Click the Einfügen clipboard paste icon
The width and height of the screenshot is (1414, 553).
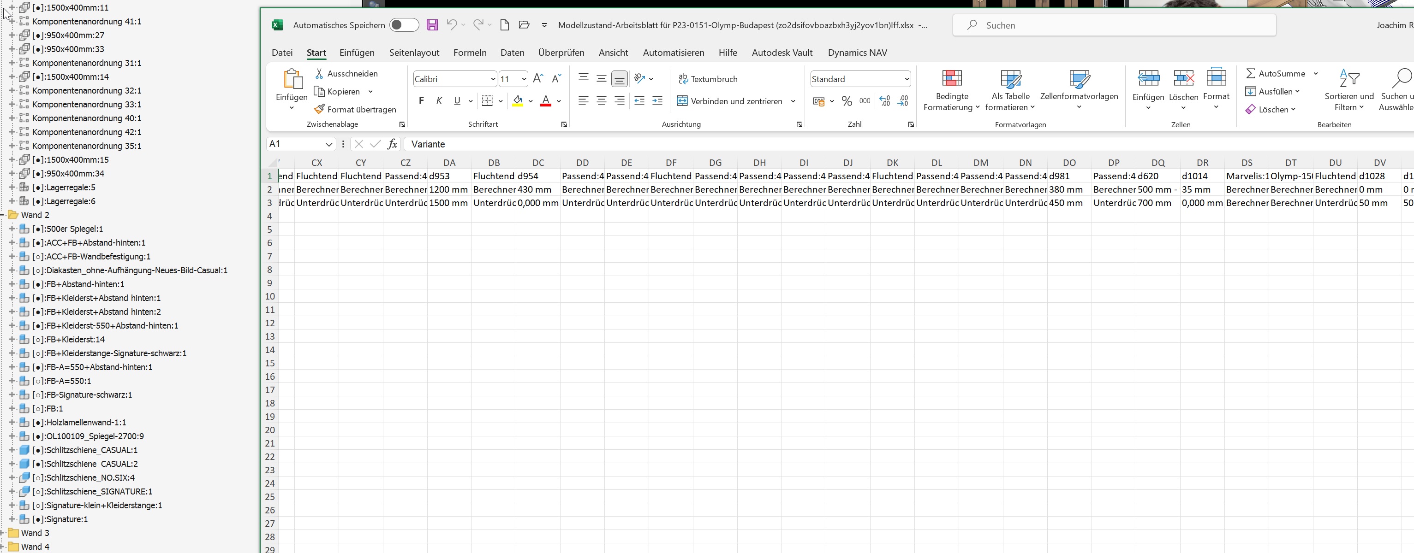point(292,79)
